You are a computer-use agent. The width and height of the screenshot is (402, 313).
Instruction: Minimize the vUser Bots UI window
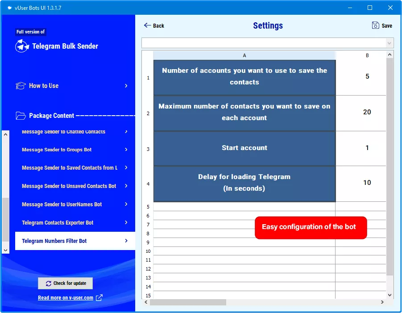(x=350, y=8)
